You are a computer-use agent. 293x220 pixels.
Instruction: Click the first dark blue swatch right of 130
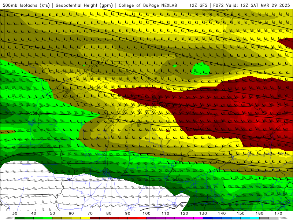[x=208, y=218]
